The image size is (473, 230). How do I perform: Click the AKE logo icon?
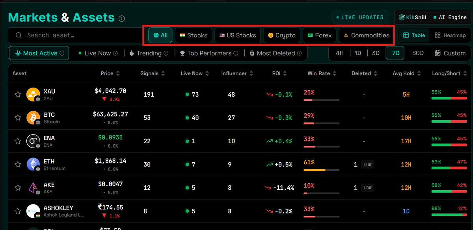click(x=33, y=187)
